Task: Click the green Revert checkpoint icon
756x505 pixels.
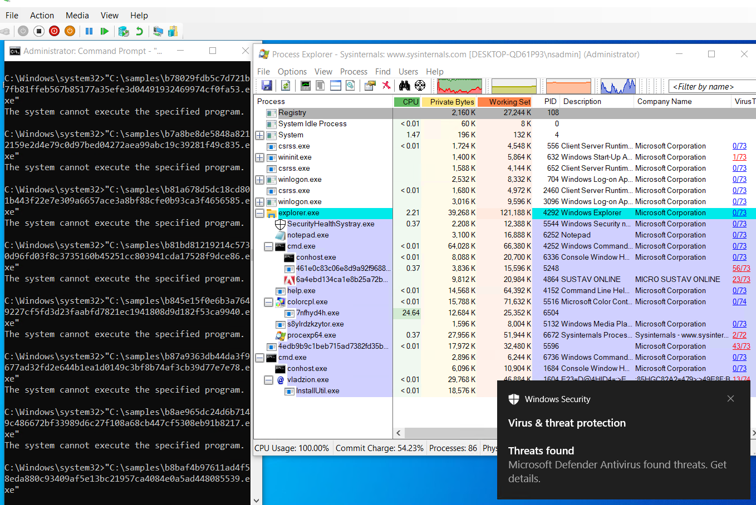Action: pos(139,31)
